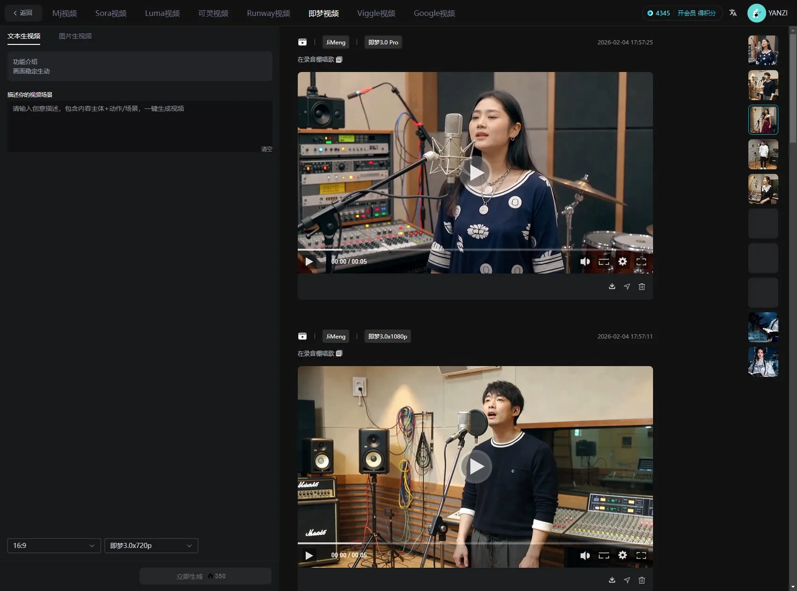Image resolution: width=797 pixels, height=591 pixels.
Task: Open the 16:9 aspect ratio dropdown
Action: [54, 546]
